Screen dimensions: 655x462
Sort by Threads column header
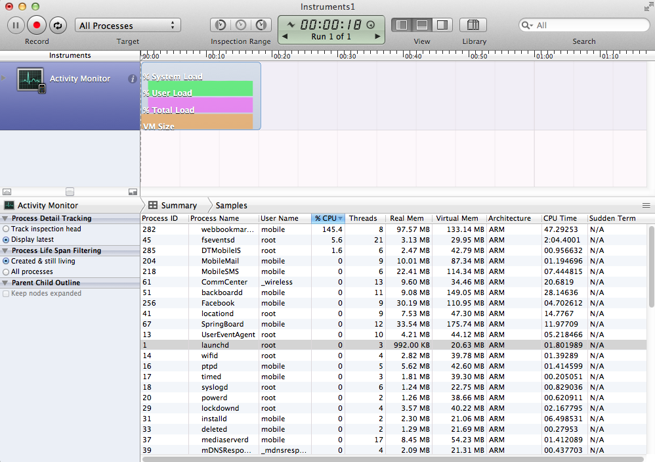pyautogui.click(x=365, y=218)
